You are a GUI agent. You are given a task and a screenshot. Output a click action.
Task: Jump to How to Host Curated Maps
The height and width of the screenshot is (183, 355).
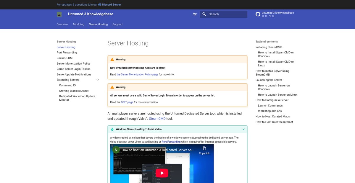click(x=273, y=117)
